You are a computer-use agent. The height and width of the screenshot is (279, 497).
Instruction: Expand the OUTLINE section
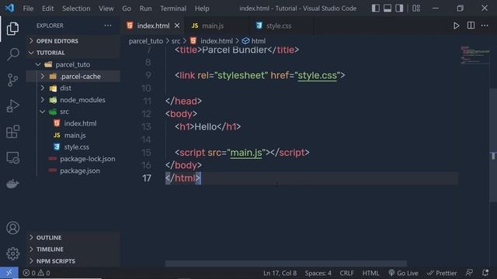(x=73, y=238)
